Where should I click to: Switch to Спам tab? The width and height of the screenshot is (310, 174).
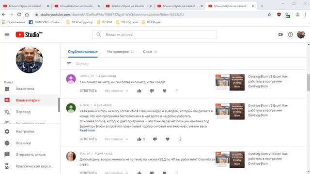(150, 52)
